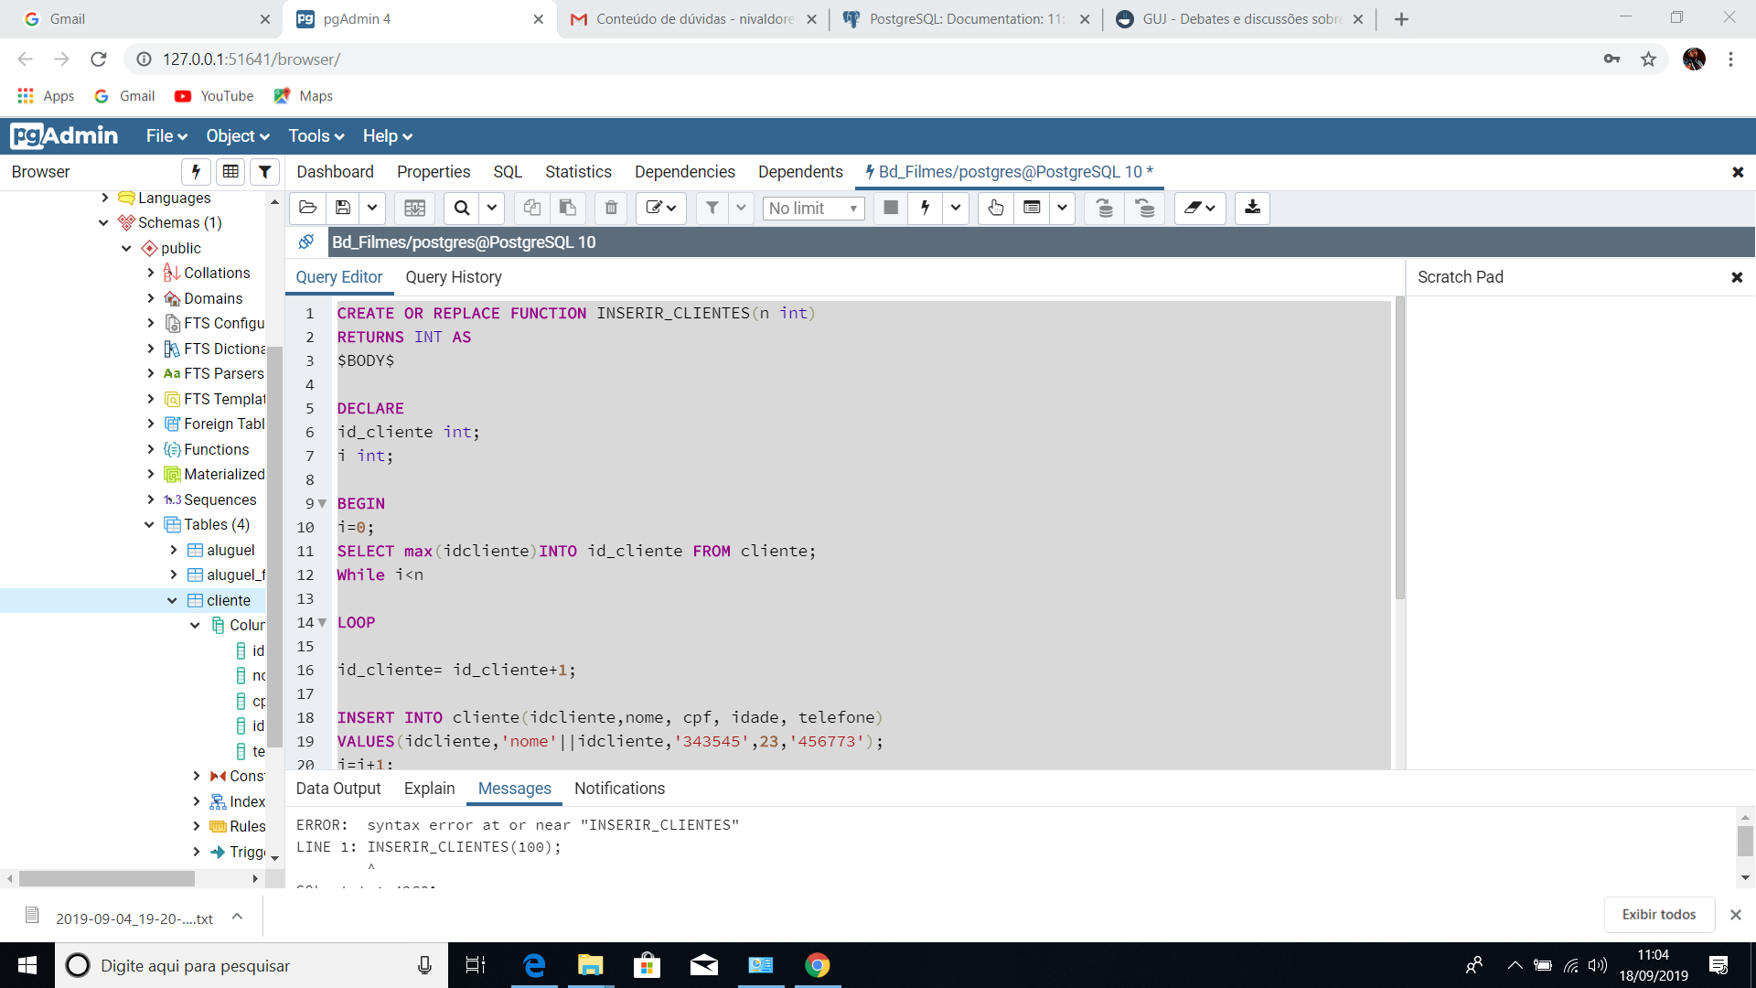This screenshot has height=988, width=1756.
Task: Open the Edit dropdown button
Action: click(661, 209)
